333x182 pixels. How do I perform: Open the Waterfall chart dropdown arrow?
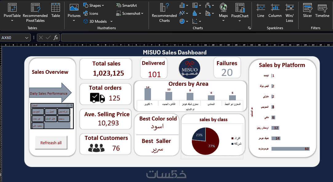[213, 5]
